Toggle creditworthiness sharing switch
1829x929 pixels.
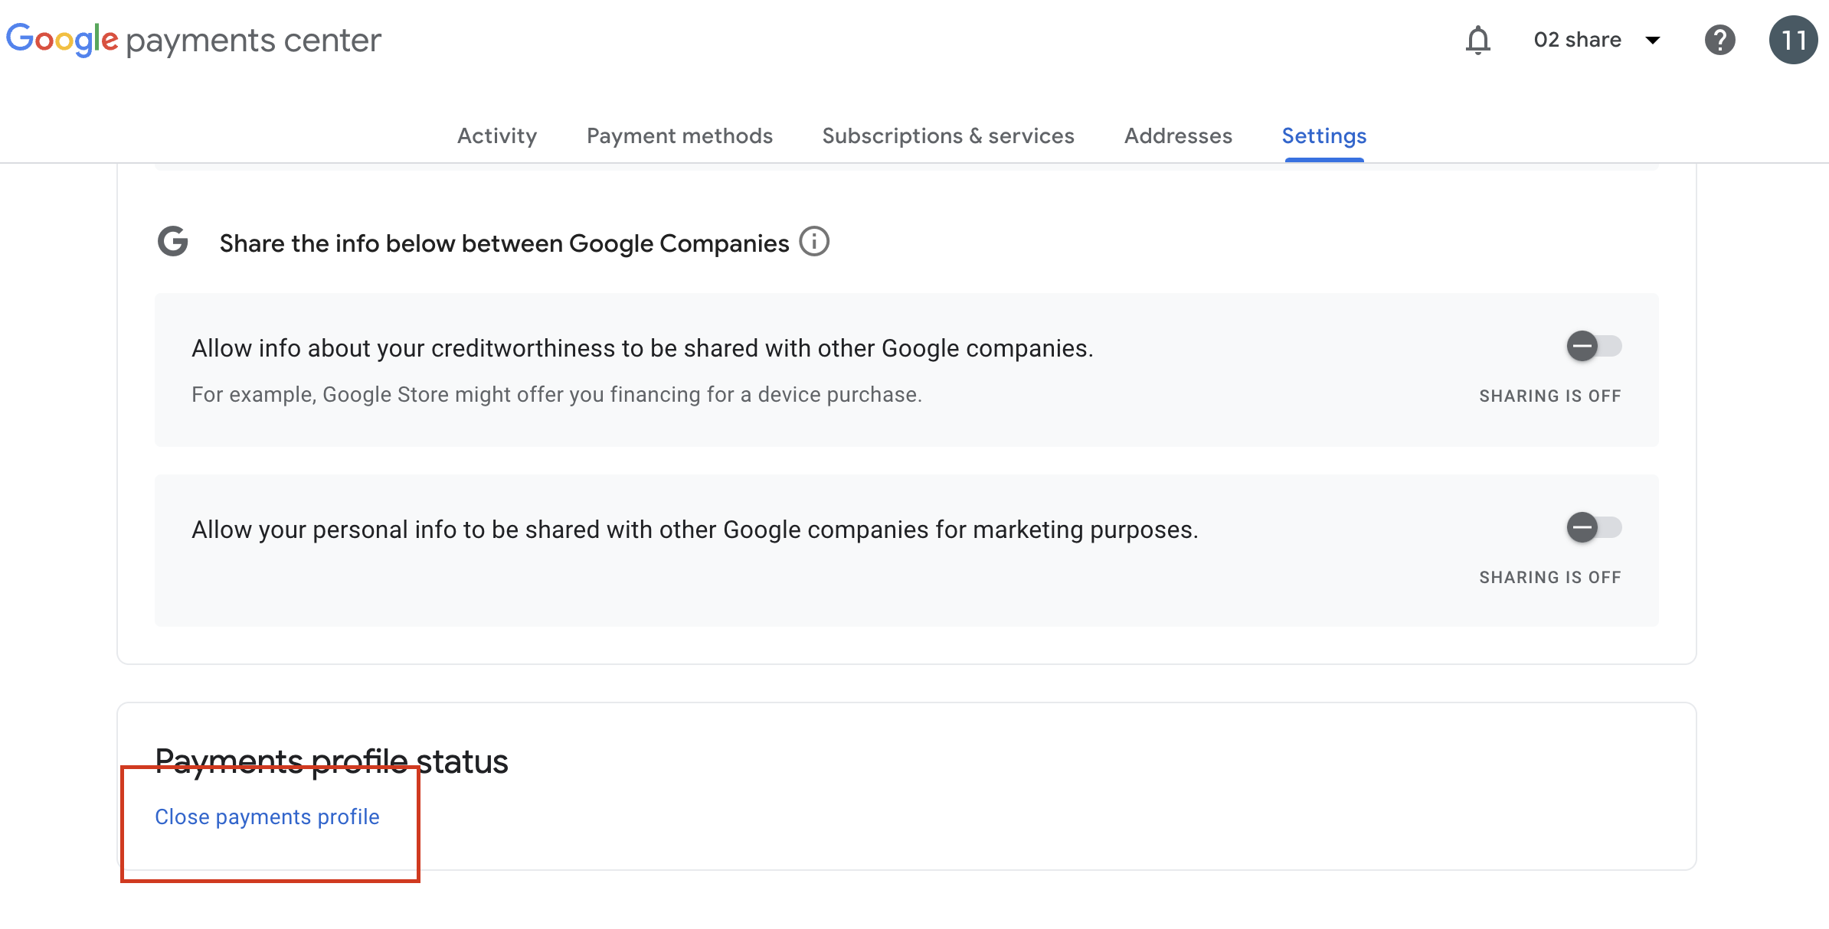1594,346
